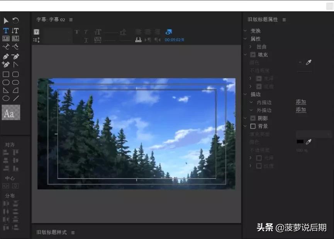
Task: Select the Rectangle shape tool
Action: tap(5, 73)
